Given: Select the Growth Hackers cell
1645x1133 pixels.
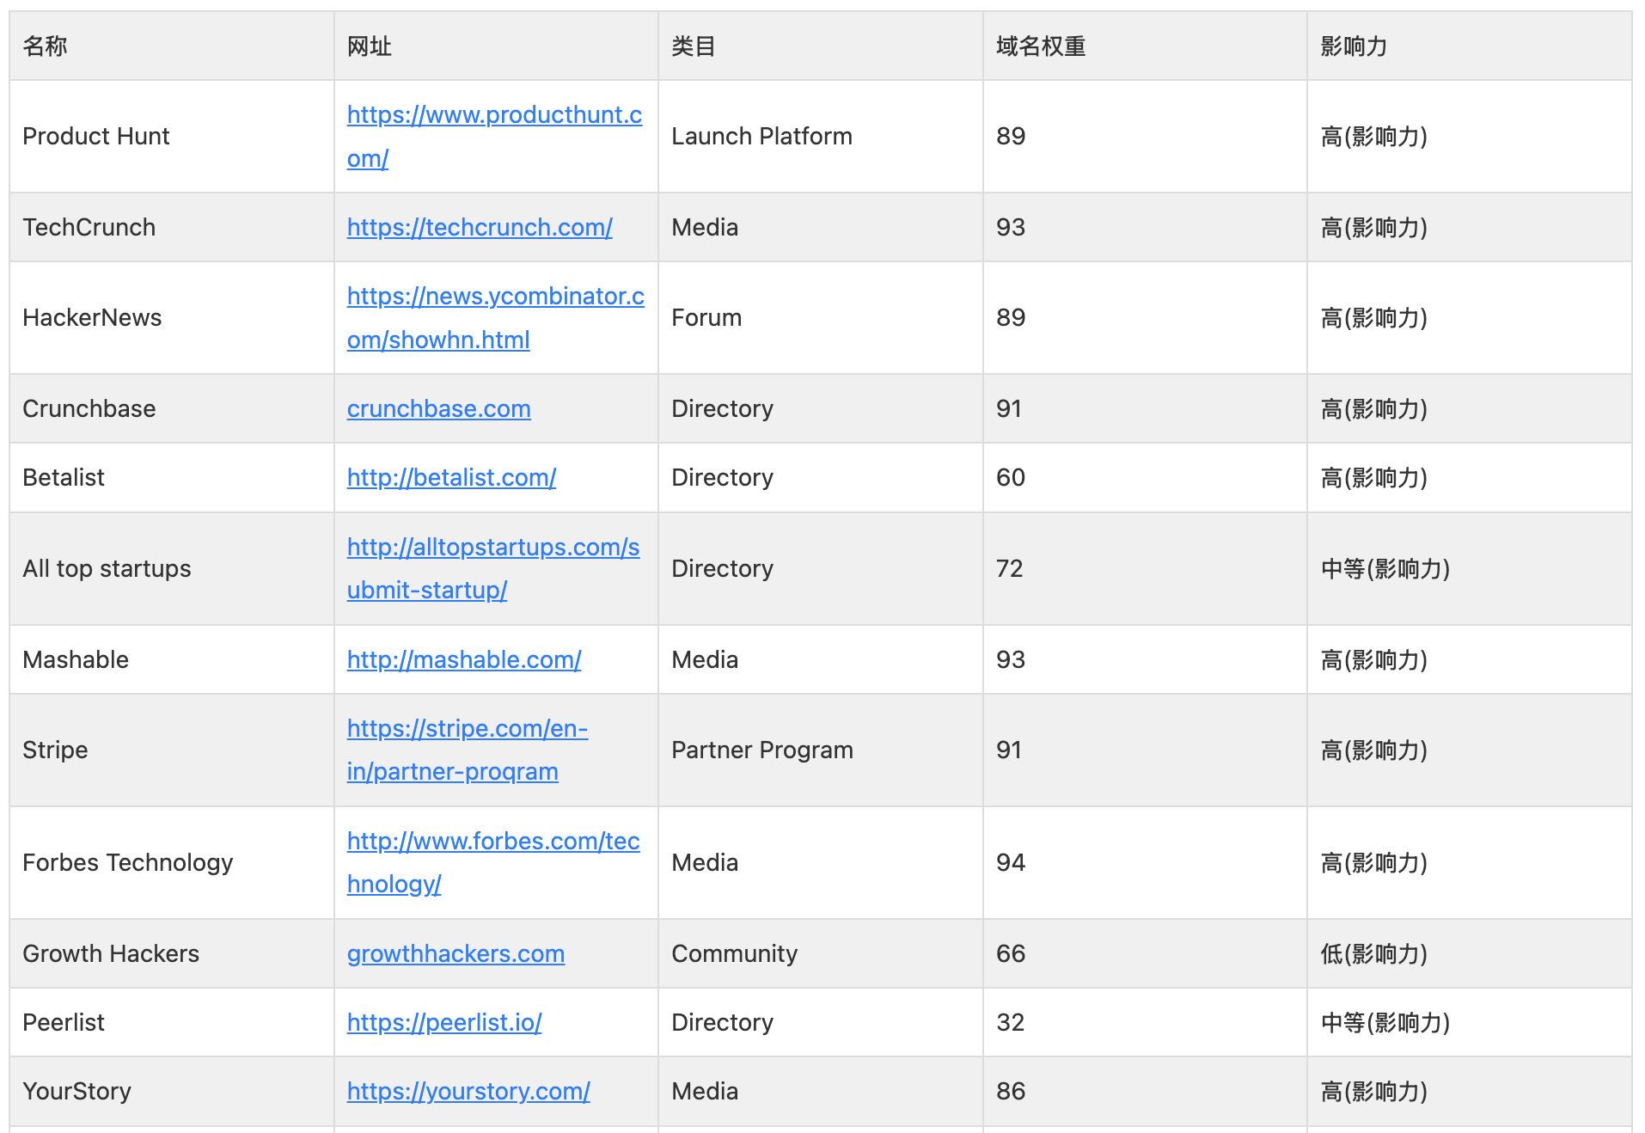Looking at the screenshot, I should (172, 953).
